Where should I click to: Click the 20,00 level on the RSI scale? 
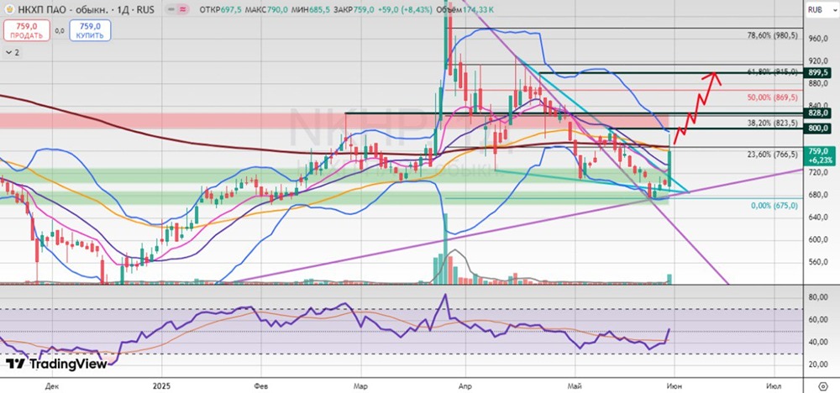820,364
